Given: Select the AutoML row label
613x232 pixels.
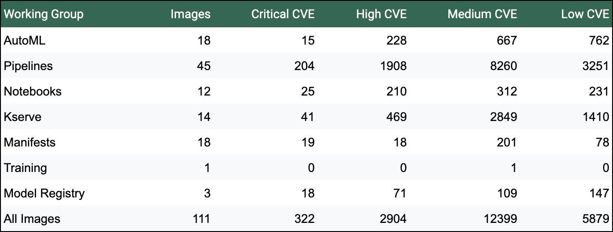Looking at the screenshot, I should click(25, 40).
